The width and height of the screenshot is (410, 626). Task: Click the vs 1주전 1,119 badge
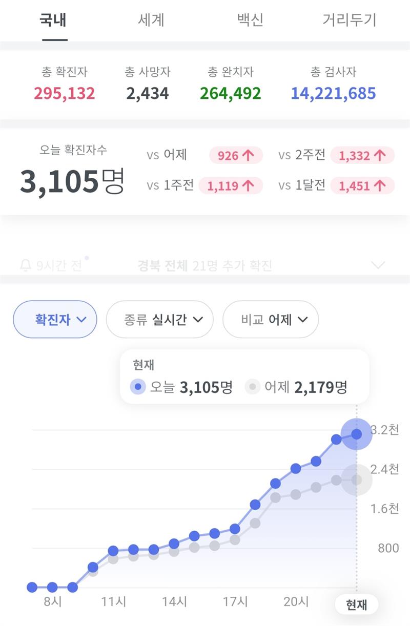(231, 185)
